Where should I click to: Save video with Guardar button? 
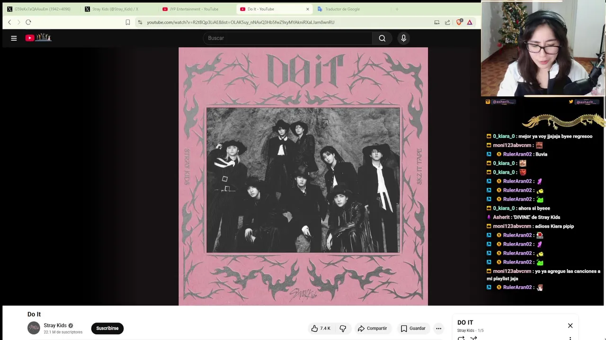[x=413, y=328]
